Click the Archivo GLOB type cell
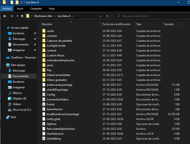 (145, 119)
